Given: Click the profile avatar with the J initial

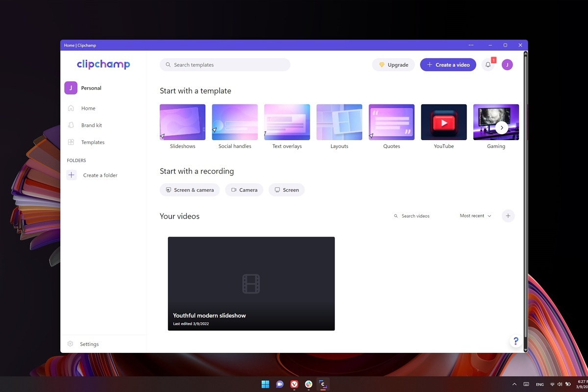Looking at the screenshot, I should coord(507,65).
